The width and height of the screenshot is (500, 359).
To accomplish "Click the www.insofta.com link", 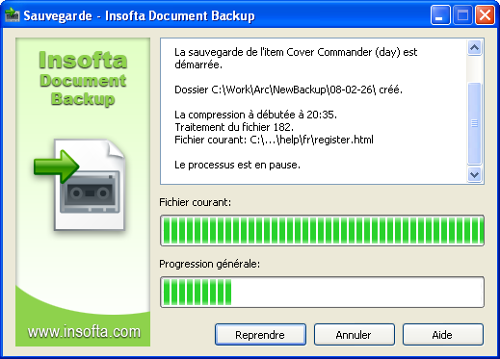I will pos(84,332).
